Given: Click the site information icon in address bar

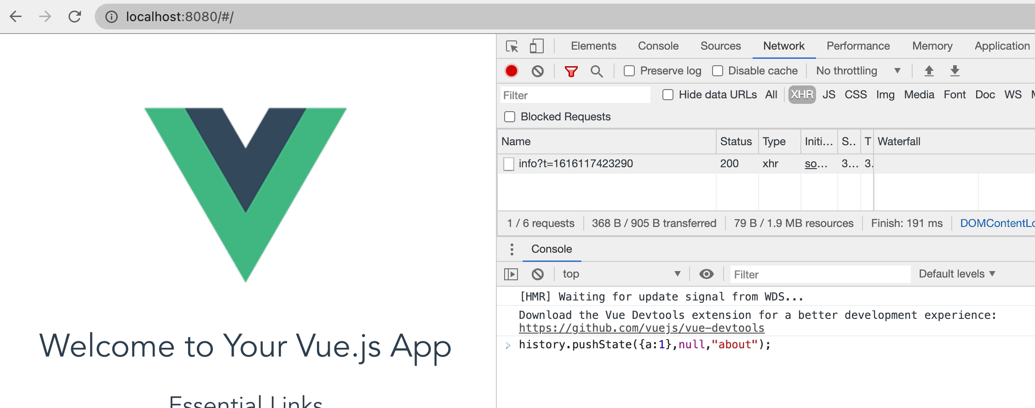Looking at the screenshot, I should pyautogui.click(x=111, y=17).
